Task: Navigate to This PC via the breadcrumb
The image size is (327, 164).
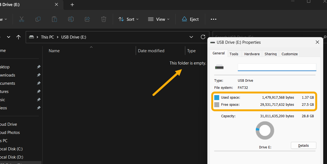Action: pyautogui.click(x=47, y=37)
